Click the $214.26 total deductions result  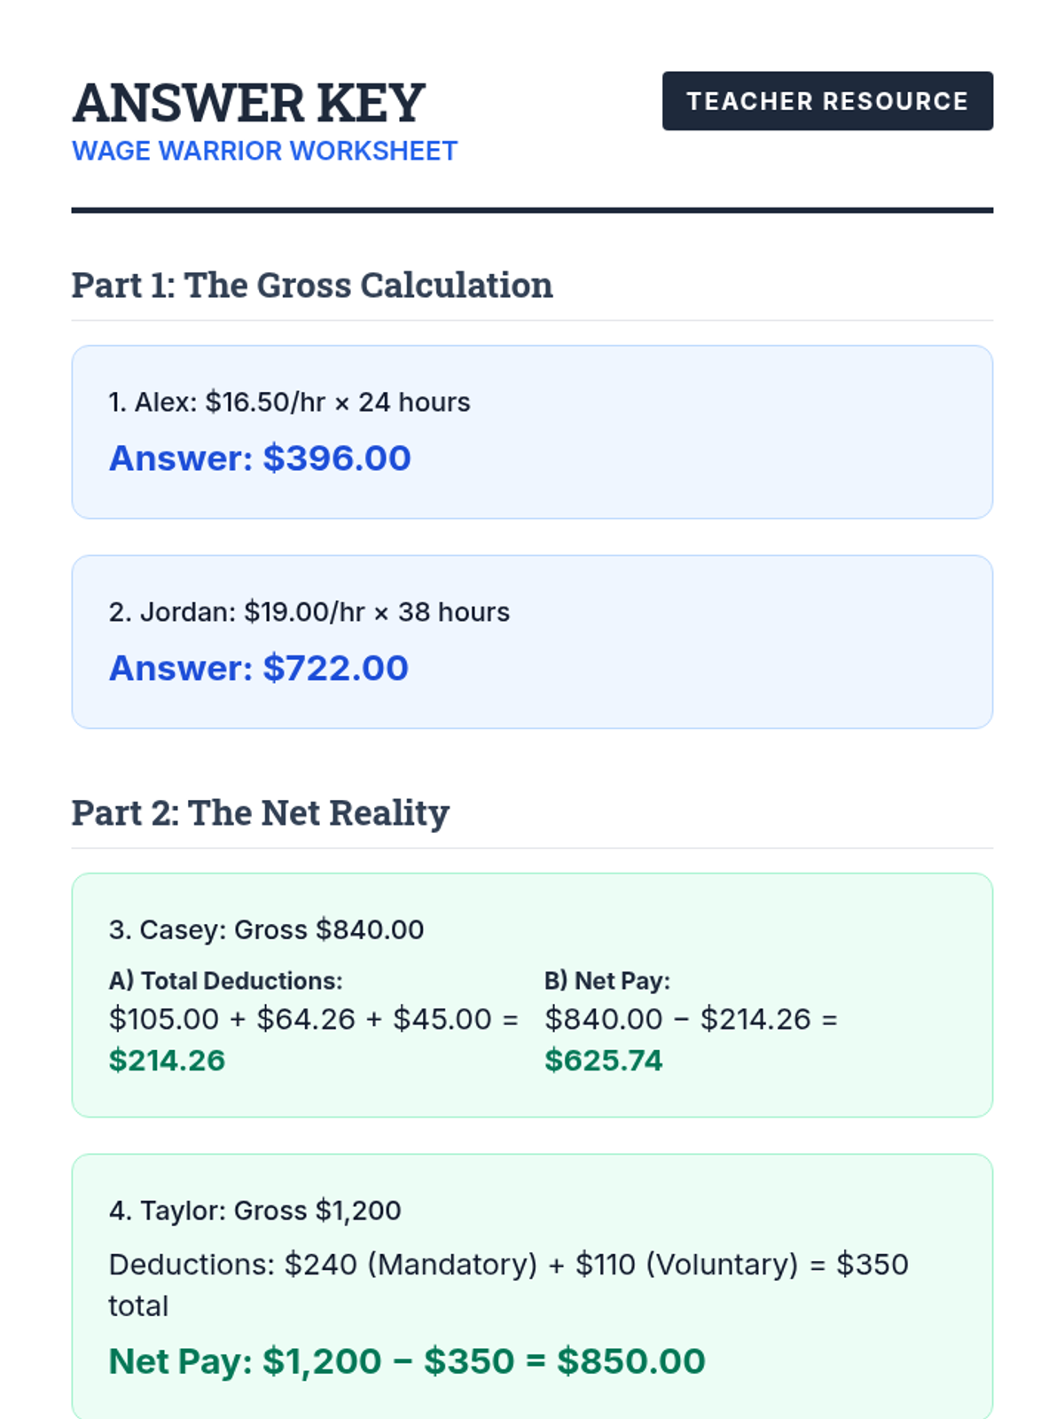[x=167, y=1061]
